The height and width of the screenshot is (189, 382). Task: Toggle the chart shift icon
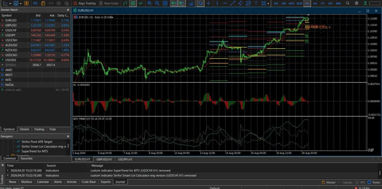[x=182, y=3]
